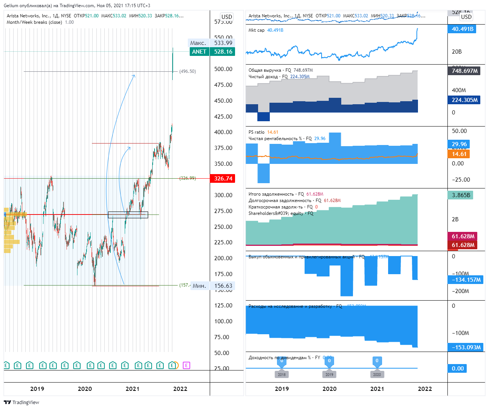This screenshot has height=409, width=489.
Task: Open the USD currency selector on left chart
Action: (x=227, y=17)
